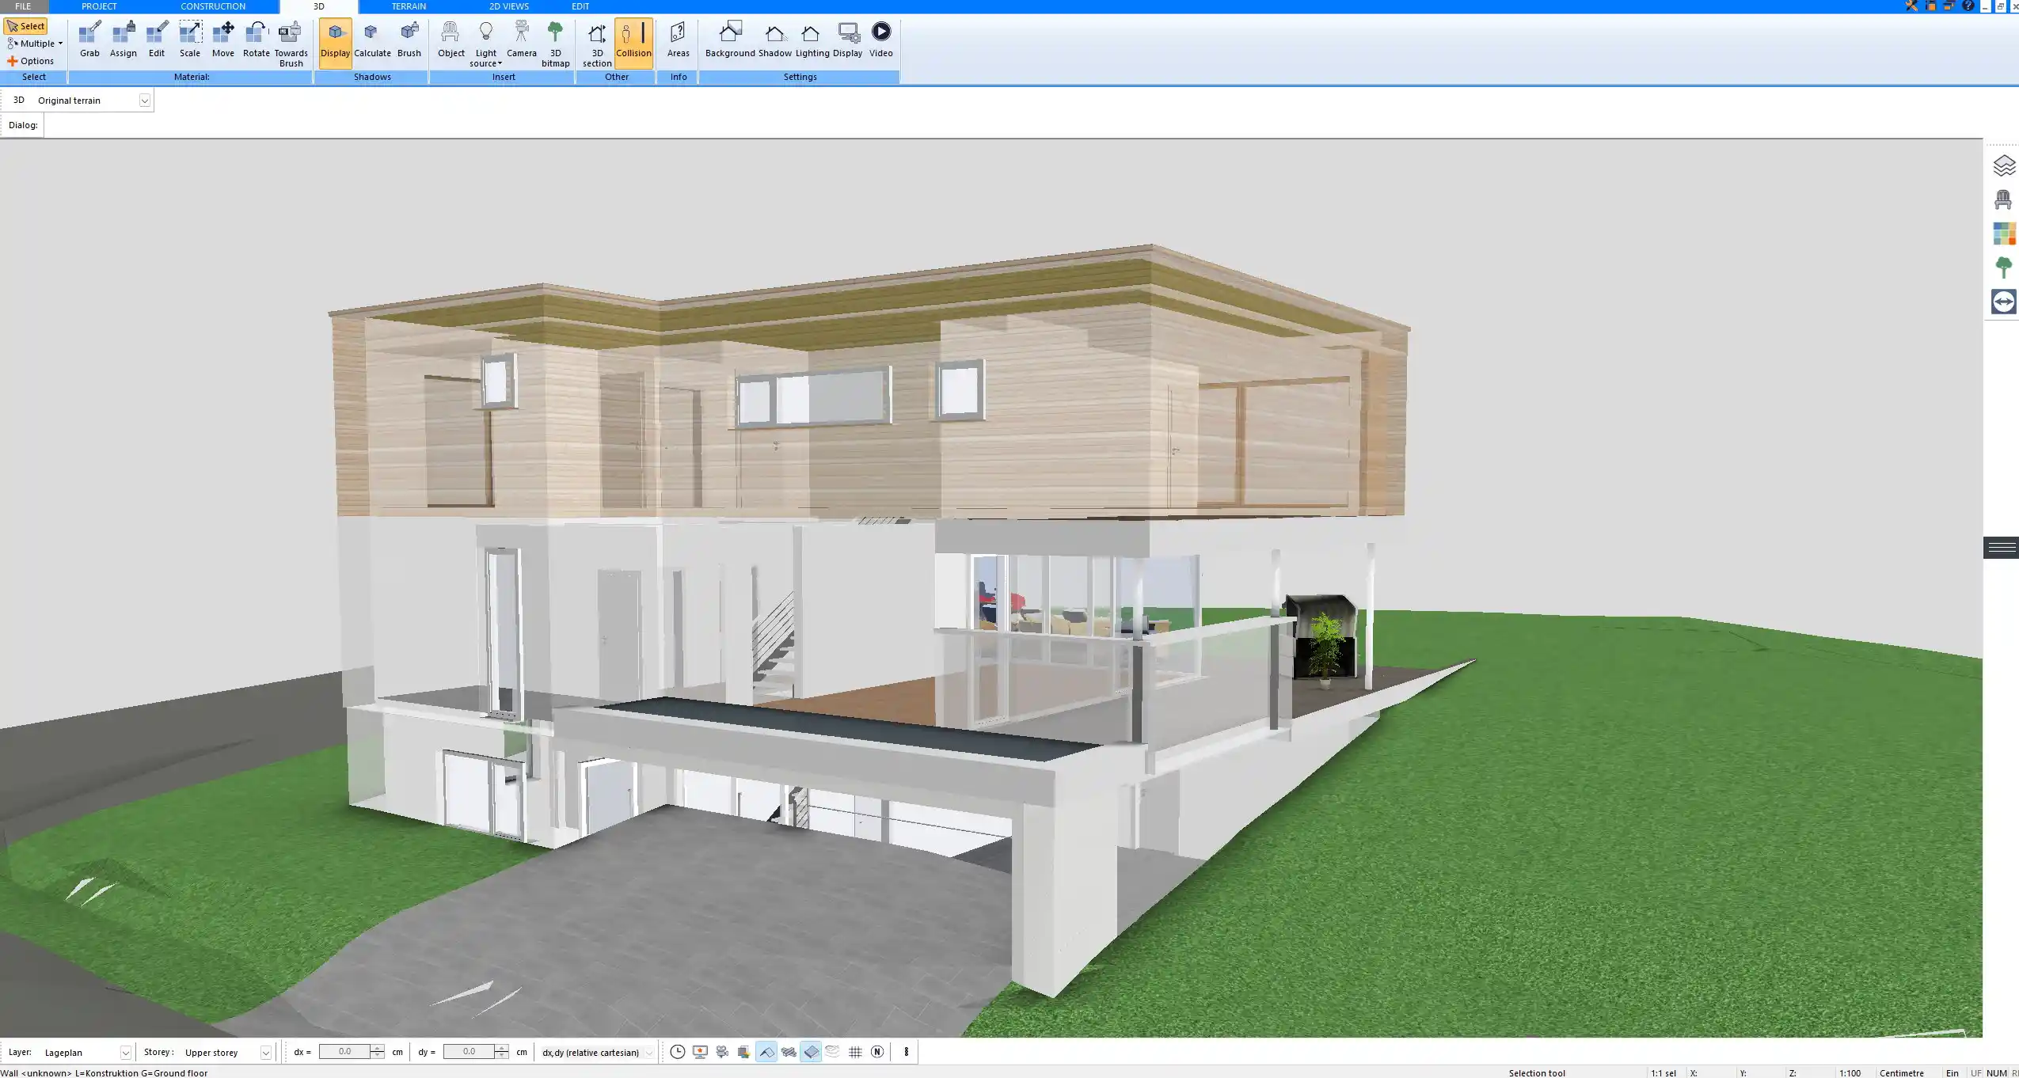2019x1078 pixels.
Task: Expand the Lageplan layer dropdown
Action: (125, 1053)
